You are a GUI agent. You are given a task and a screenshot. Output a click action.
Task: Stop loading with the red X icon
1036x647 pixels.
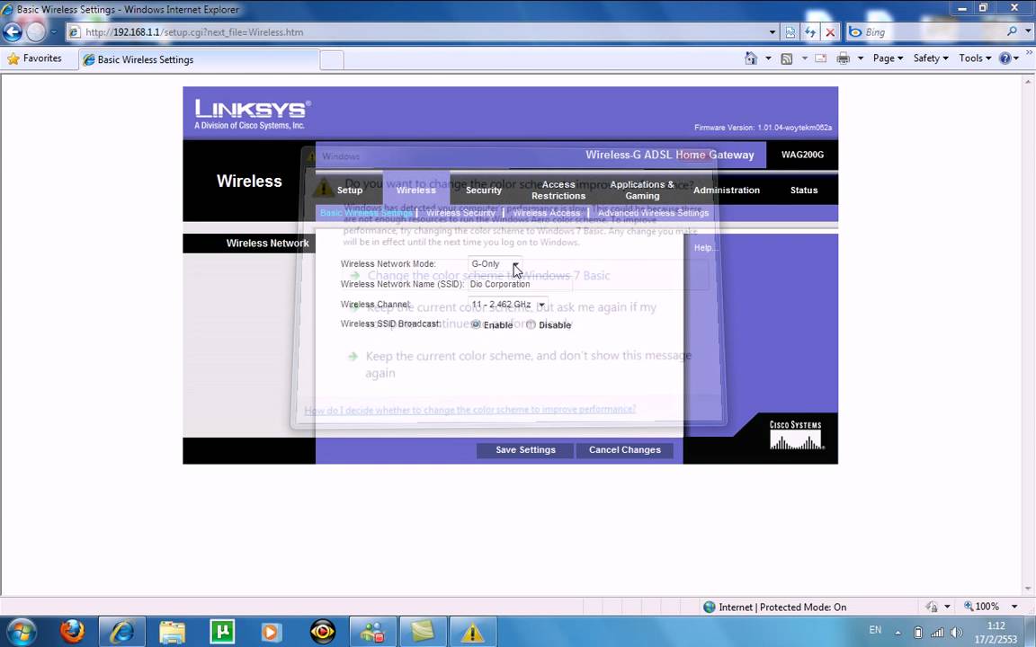point(831,31)
